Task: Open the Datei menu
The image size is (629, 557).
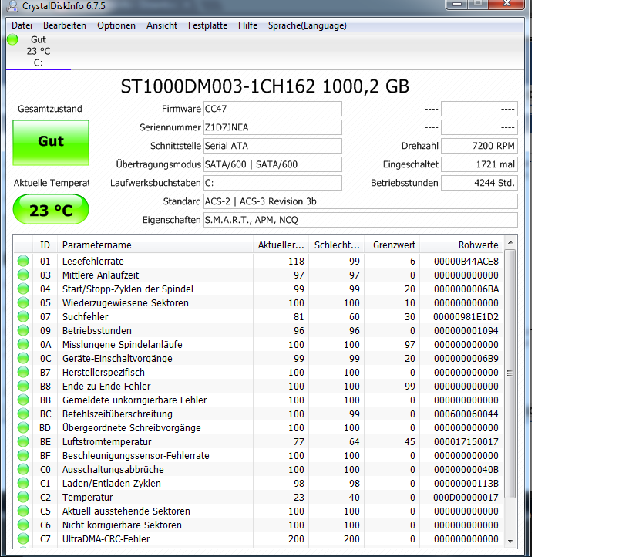Action: click(22, 25)
